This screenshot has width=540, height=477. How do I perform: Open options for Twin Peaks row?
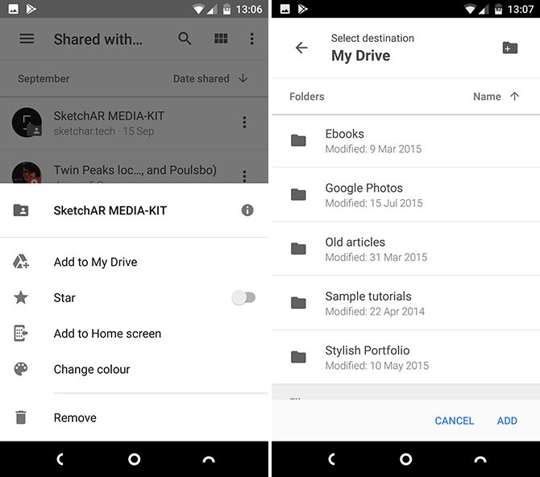click(244, 176)
